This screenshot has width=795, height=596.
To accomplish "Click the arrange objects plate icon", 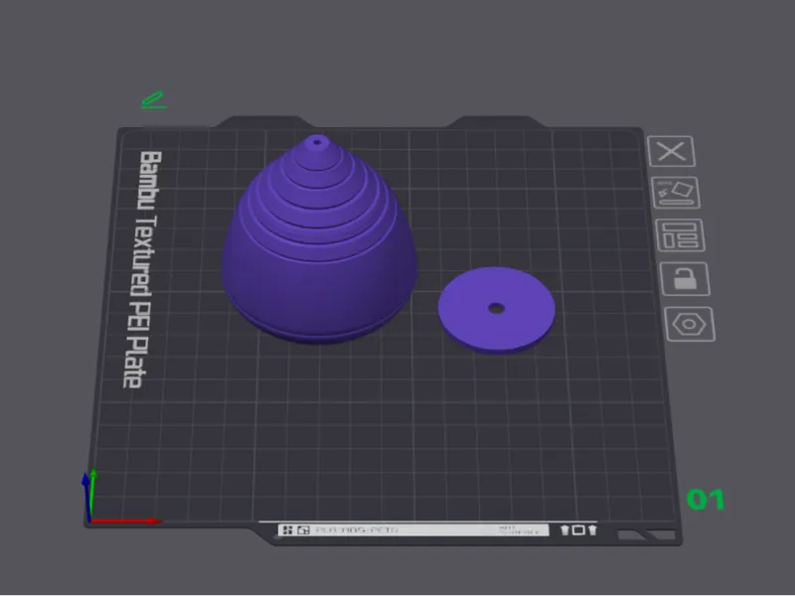I will 680,235.
